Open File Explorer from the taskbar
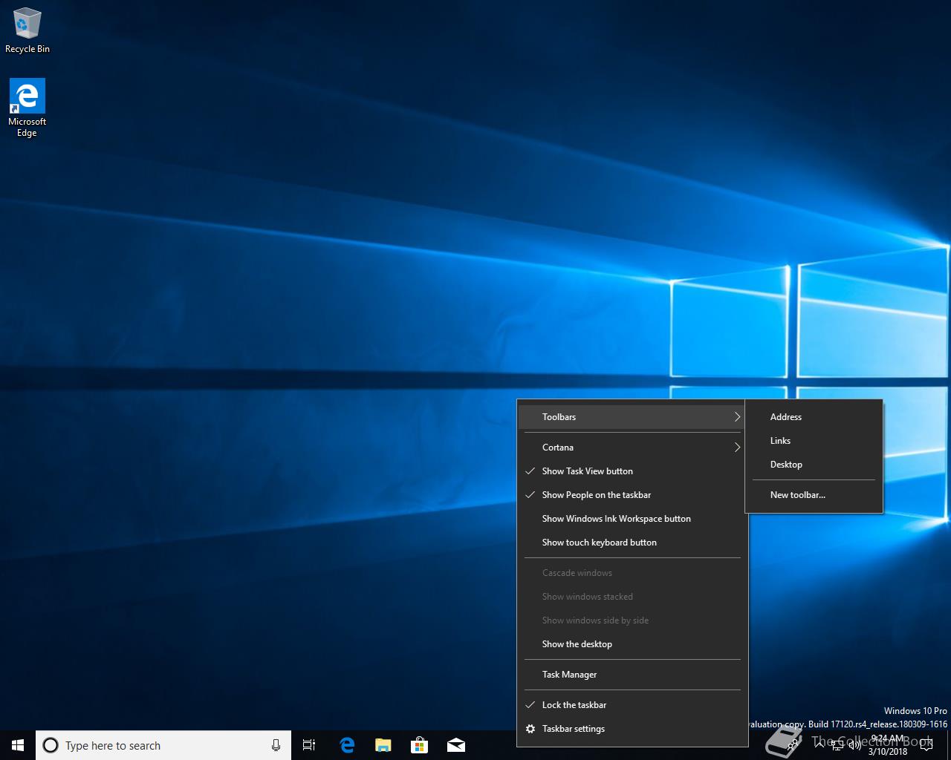This screenshot has width=951, height=760. pyautogui.click(x=383, y=745)
